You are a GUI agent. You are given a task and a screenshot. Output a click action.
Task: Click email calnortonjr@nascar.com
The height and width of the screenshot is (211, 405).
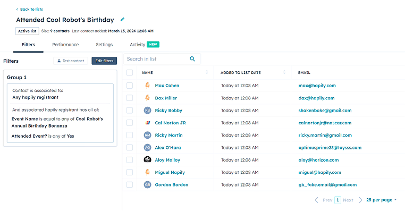pos(325,123)
